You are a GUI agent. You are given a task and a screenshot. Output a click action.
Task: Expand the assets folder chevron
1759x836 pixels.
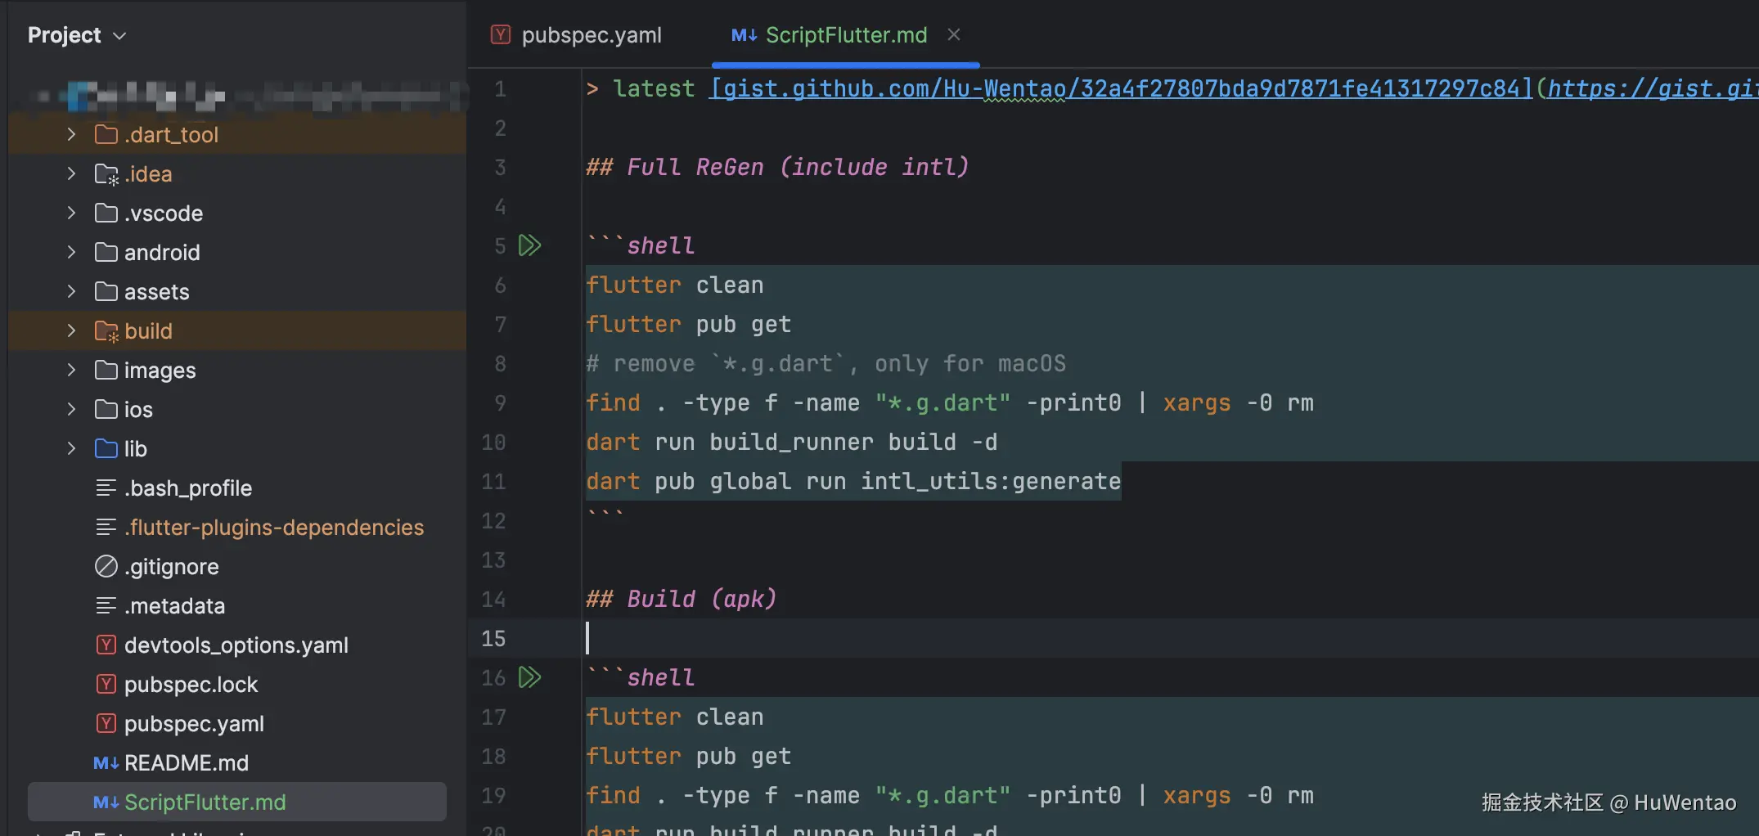point(71,292)
